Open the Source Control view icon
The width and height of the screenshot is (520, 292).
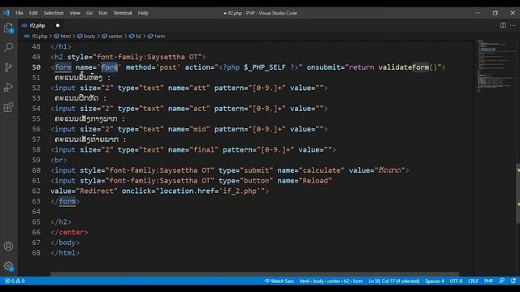coord(9,67)
